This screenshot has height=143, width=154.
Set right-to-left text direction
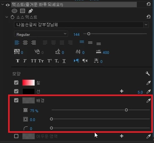point(85,61)
